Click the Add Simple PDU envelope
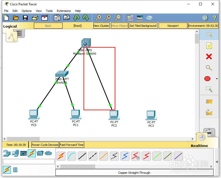221x178 pixels. pos(209,101)
